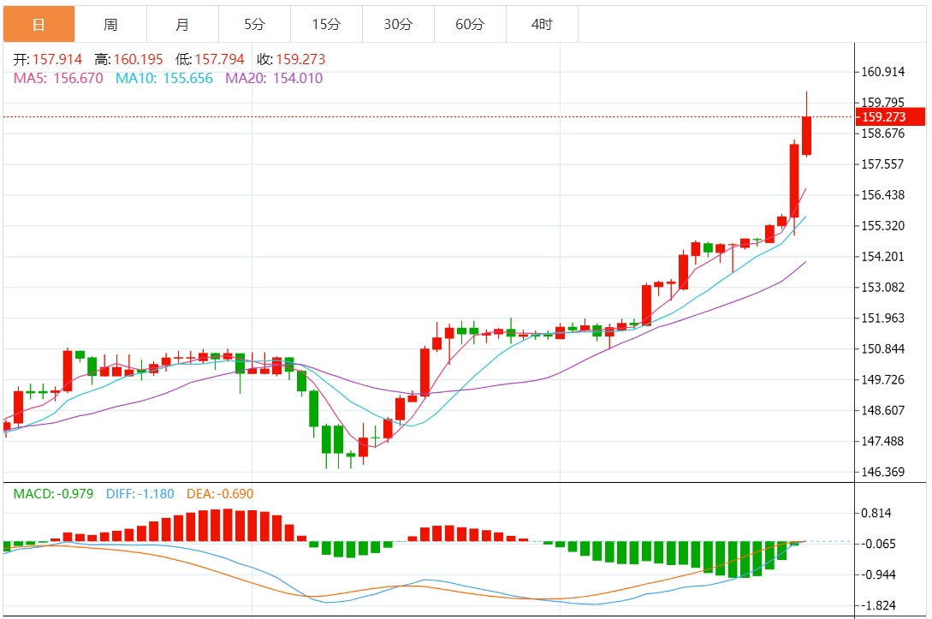Click the MA5 indicator label

(x=58, y=78)
